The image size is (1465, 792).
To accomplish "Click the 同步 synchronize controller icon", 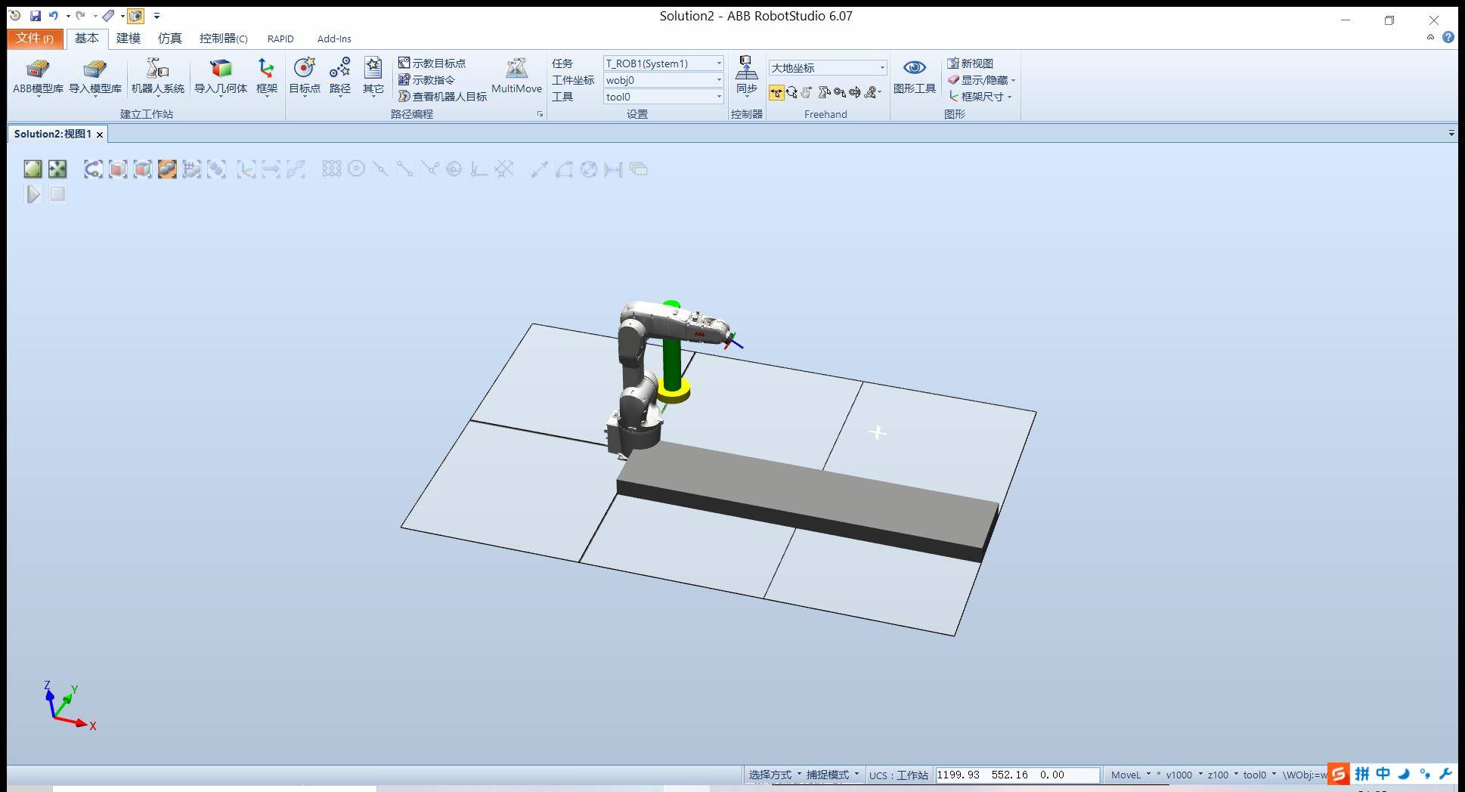I will click(x=746, y=76).
